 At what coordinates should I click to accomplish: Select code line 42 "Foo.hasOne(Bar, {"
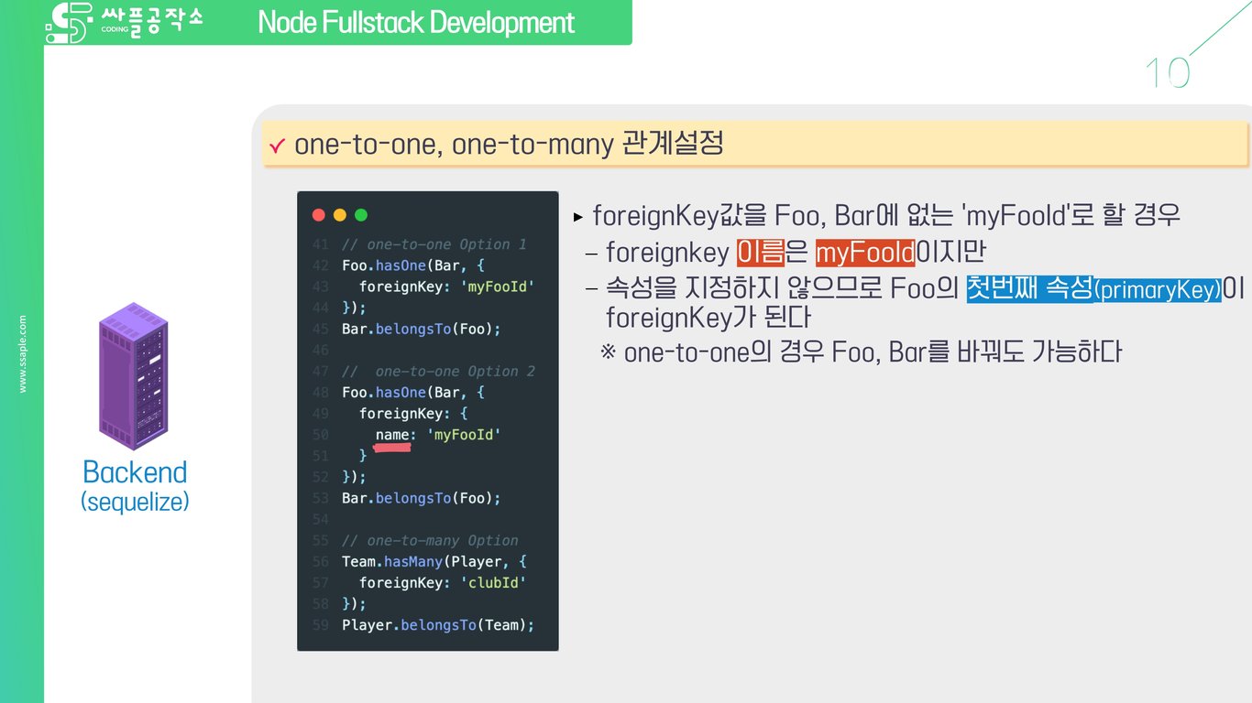413,265
